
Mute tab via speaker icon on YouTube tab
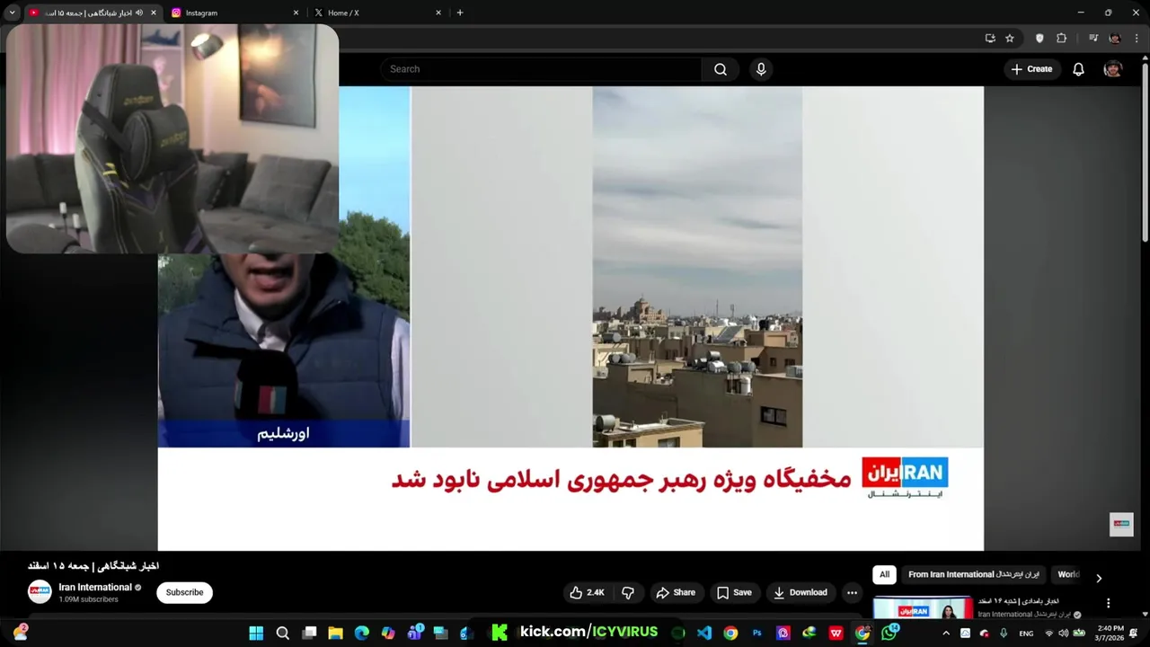pyautogui.click(x=139, y=13)
